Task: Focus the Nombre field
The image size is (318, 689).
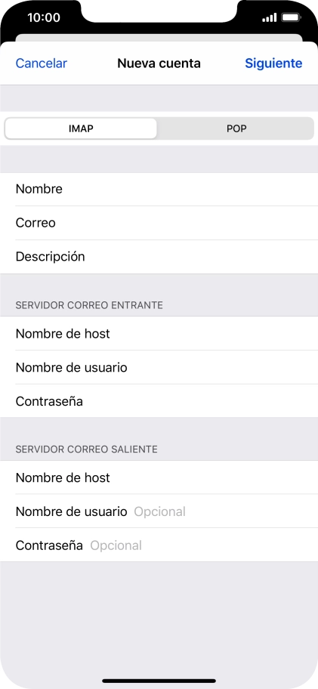Action: pos(159,190)
